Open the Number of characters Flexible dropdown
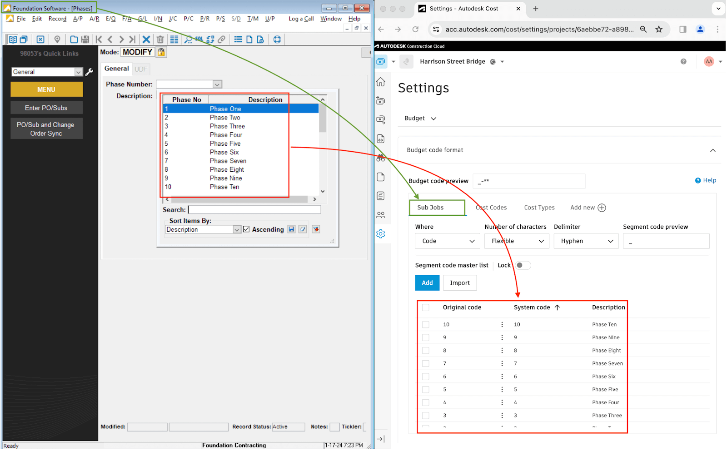Screen dimensions: 727x451 point(517,241)
